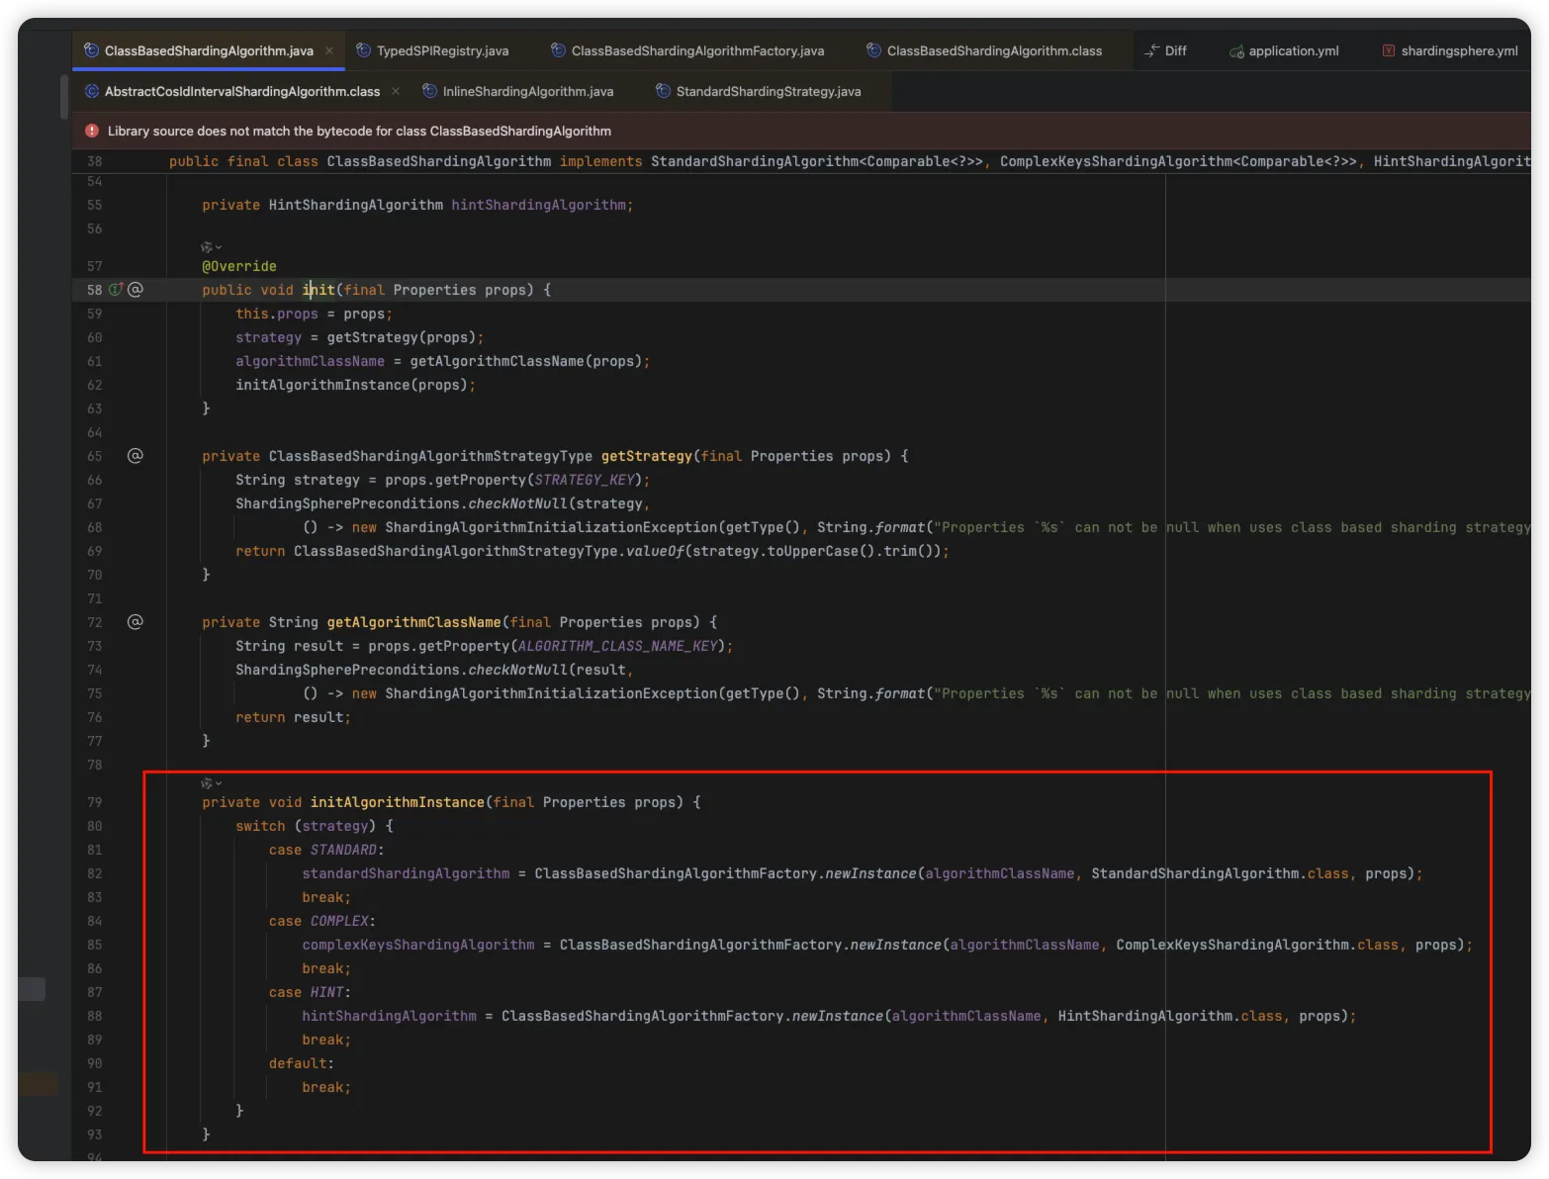Click the @ gutter icon beside getStrategy method
Image resolution: width=1549 pixels, height=1179 pixels.
[136, 456]
